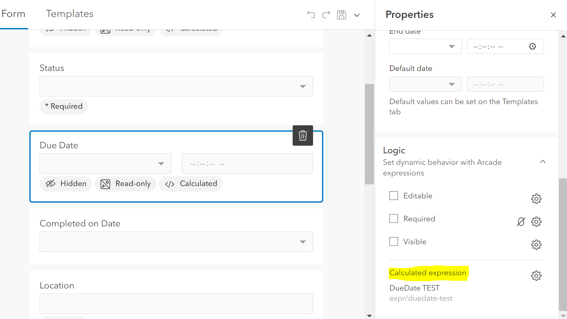The width and height of the screenshot is (567, 319).
Task: Collapse the Logic section chevron
Action: pos(543,161)
